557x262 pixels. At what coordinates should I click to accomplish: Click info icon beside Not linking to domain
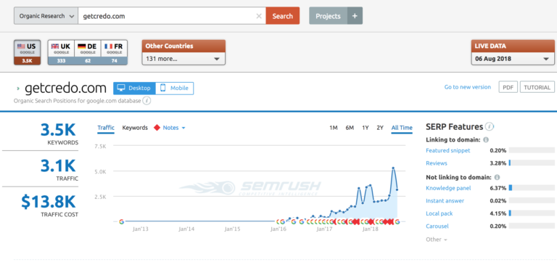pos(497,177)
